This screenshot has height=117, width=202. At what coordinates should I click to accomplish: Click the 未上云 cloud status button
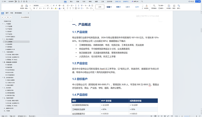(191, 1)
